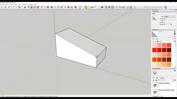Open the Camera menu
The height and width of the screenshot is (99, 177).
click(11, 4)
